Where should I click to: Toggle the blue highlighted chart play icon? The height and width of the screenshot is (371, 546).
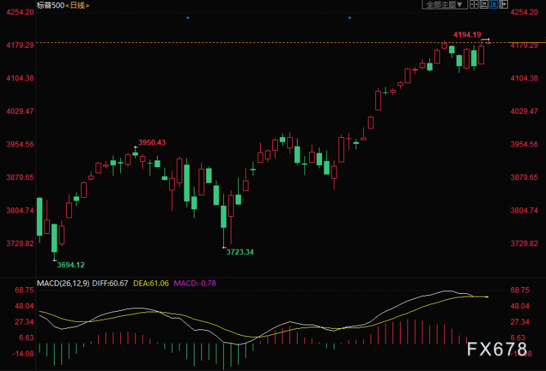pyautogui.click(x=493, y=5)
